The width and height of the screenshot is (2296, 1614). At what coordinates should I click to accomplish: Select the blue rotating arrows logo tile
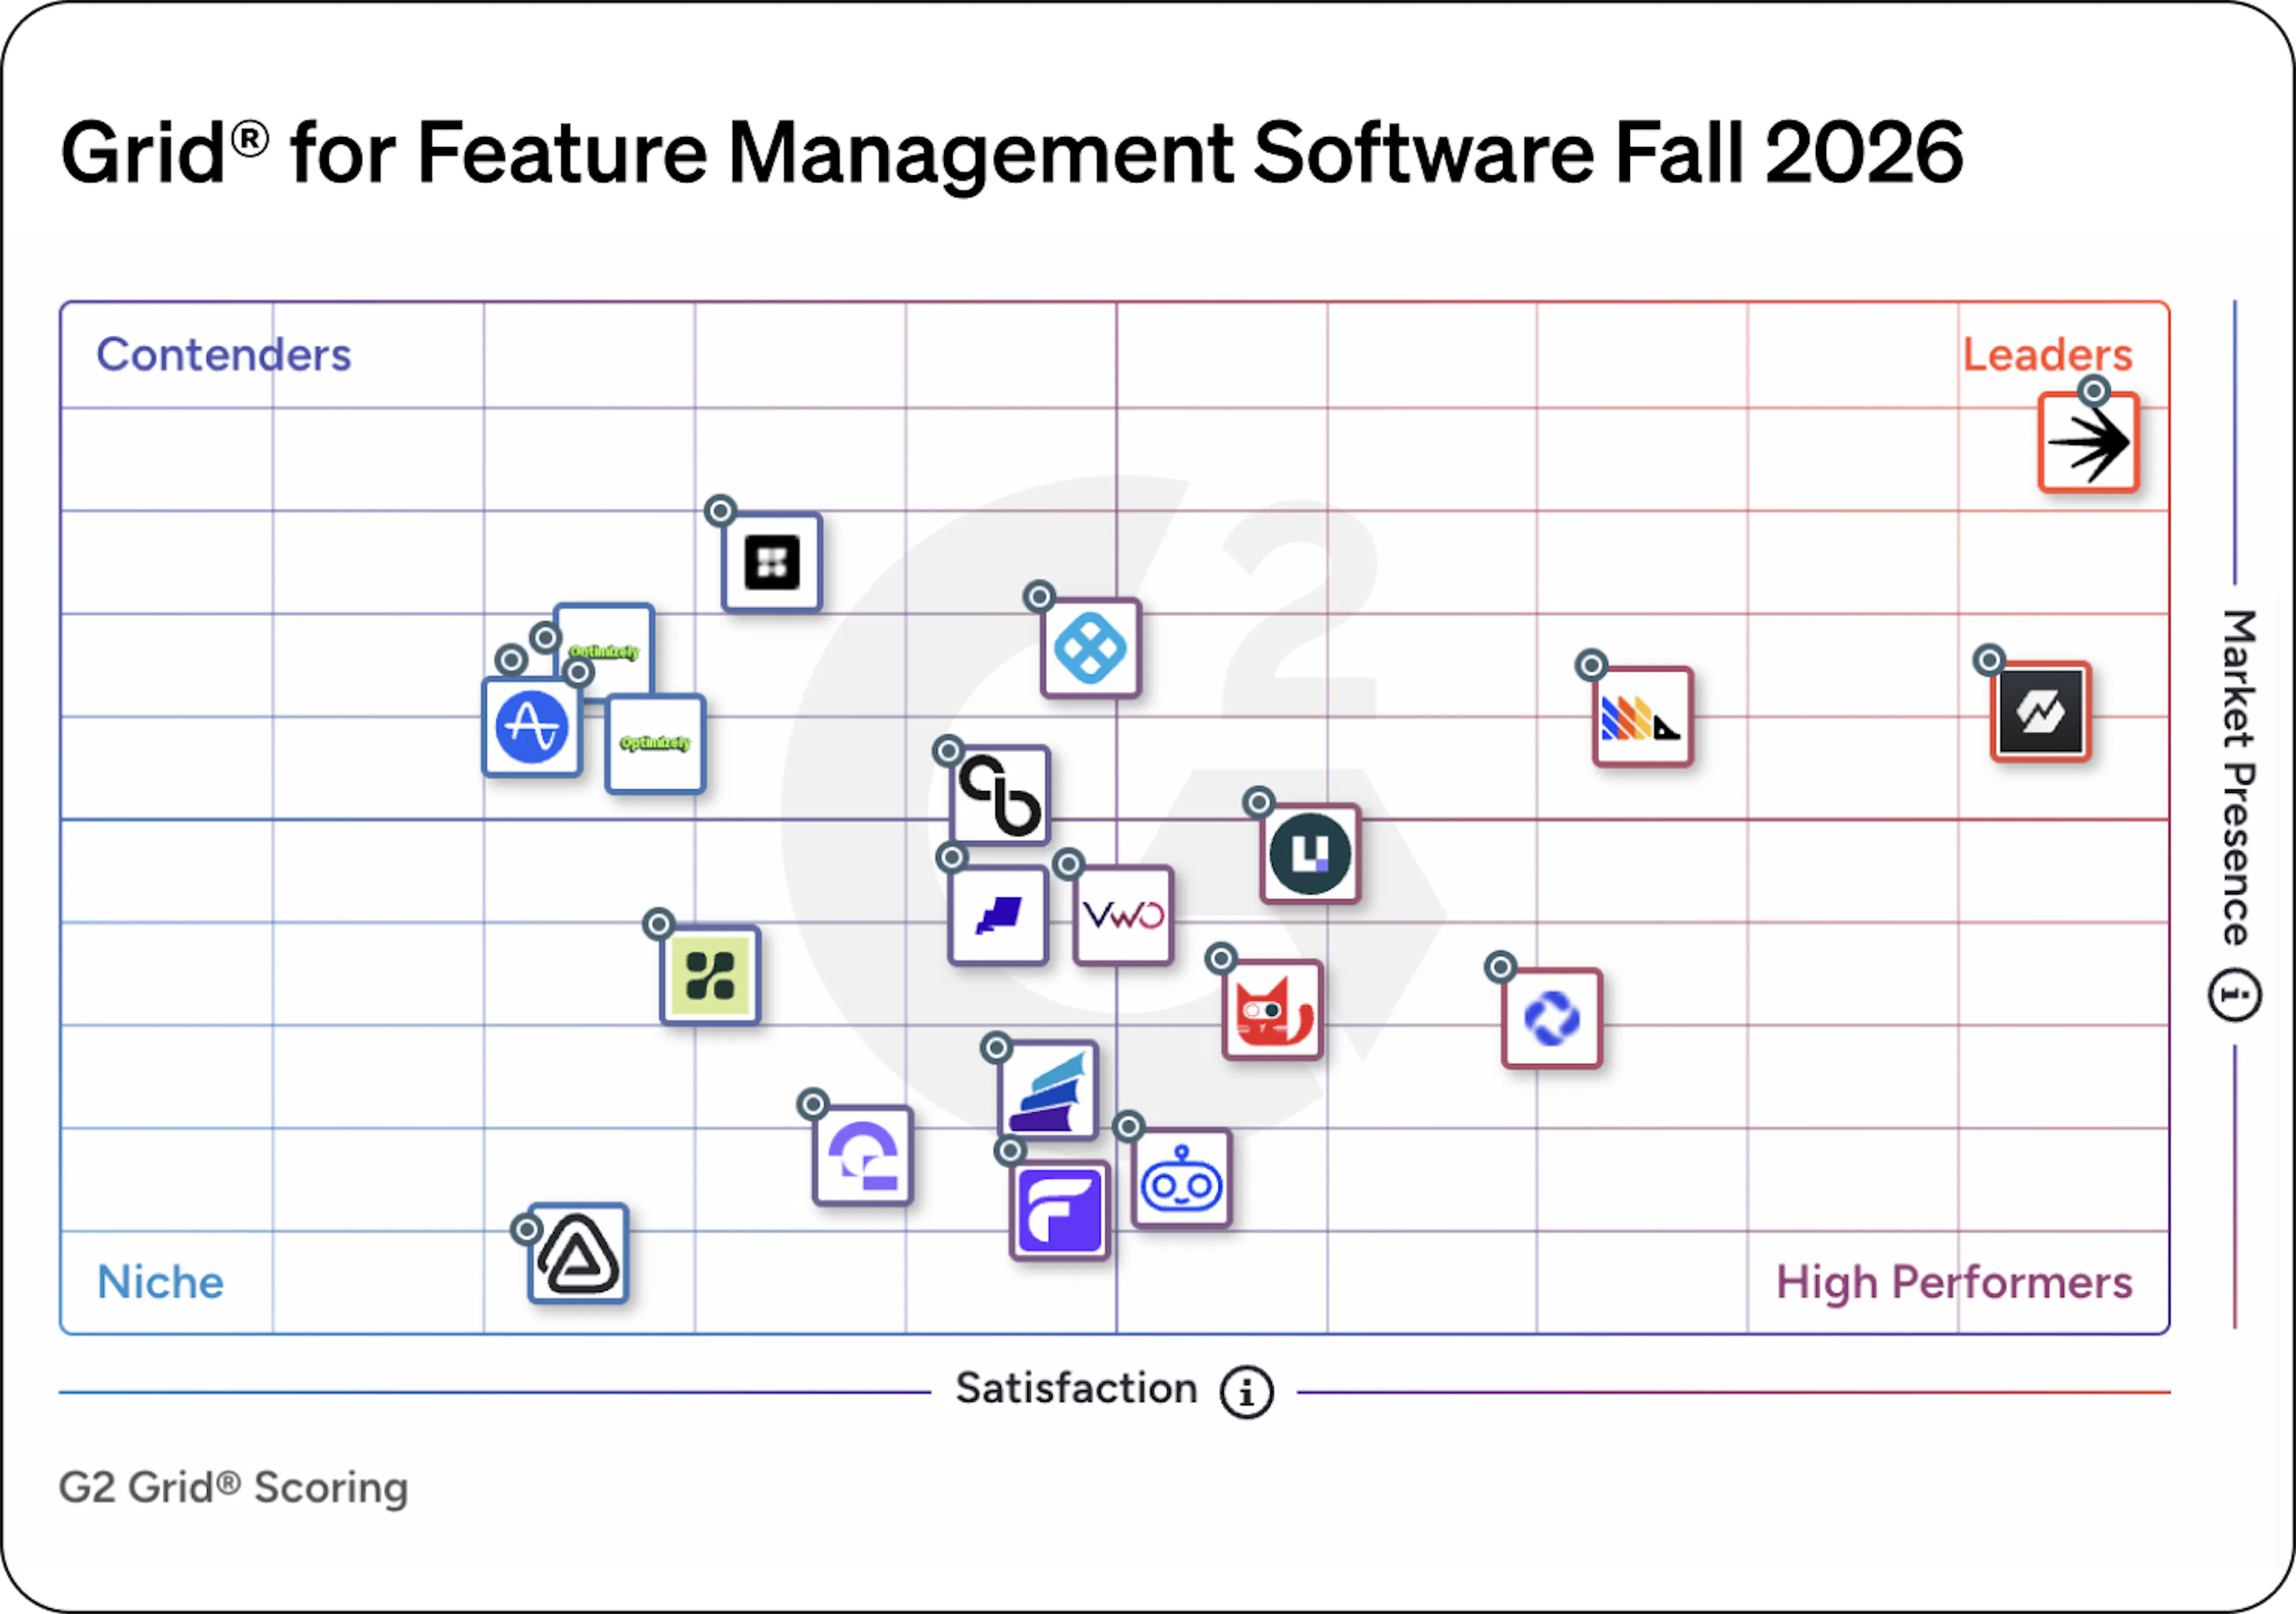(1551, 1018)
